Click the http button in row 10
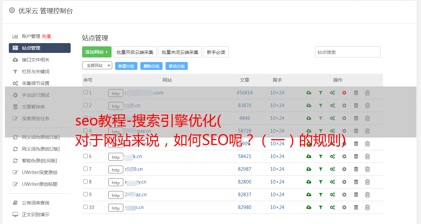The height and width of the screenshot is (224, 421). (x=116, y=208)
